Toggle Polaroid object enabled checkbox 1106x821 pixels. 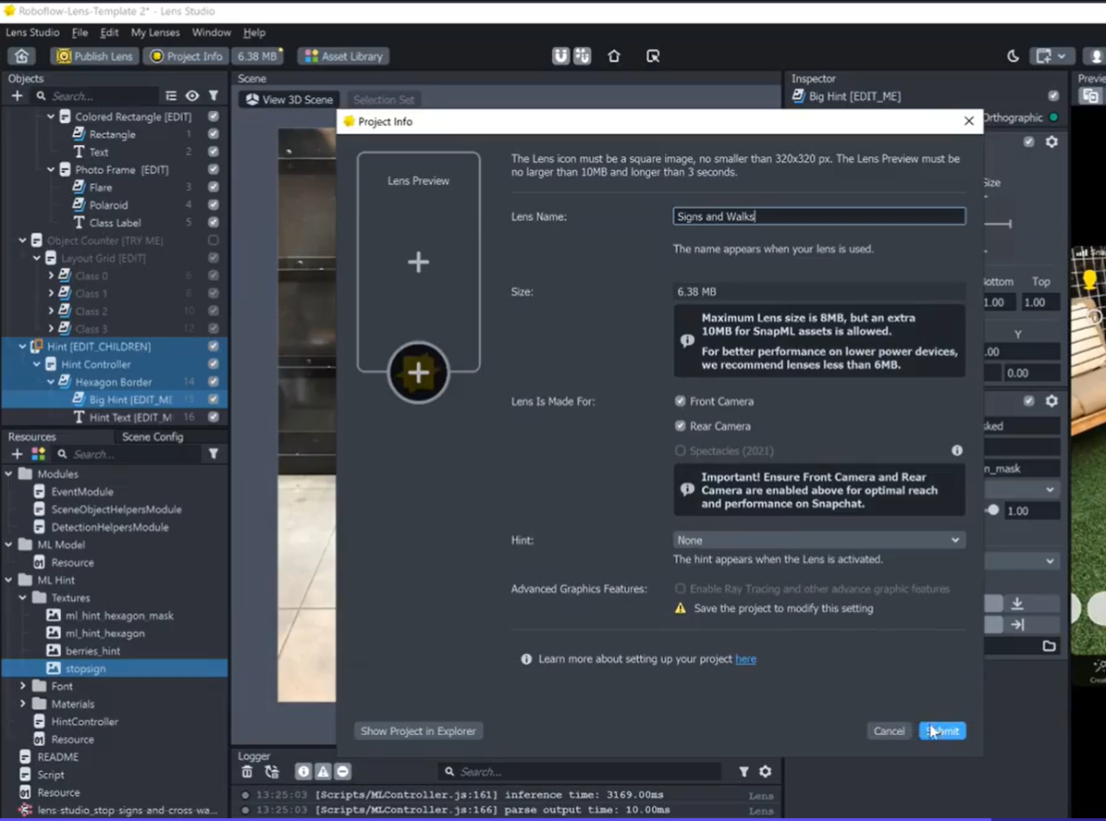pos(213,204)
